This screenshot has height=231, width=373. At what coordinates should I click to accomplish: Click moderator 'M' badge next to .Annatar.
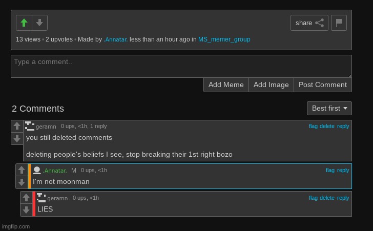(74, 171)
